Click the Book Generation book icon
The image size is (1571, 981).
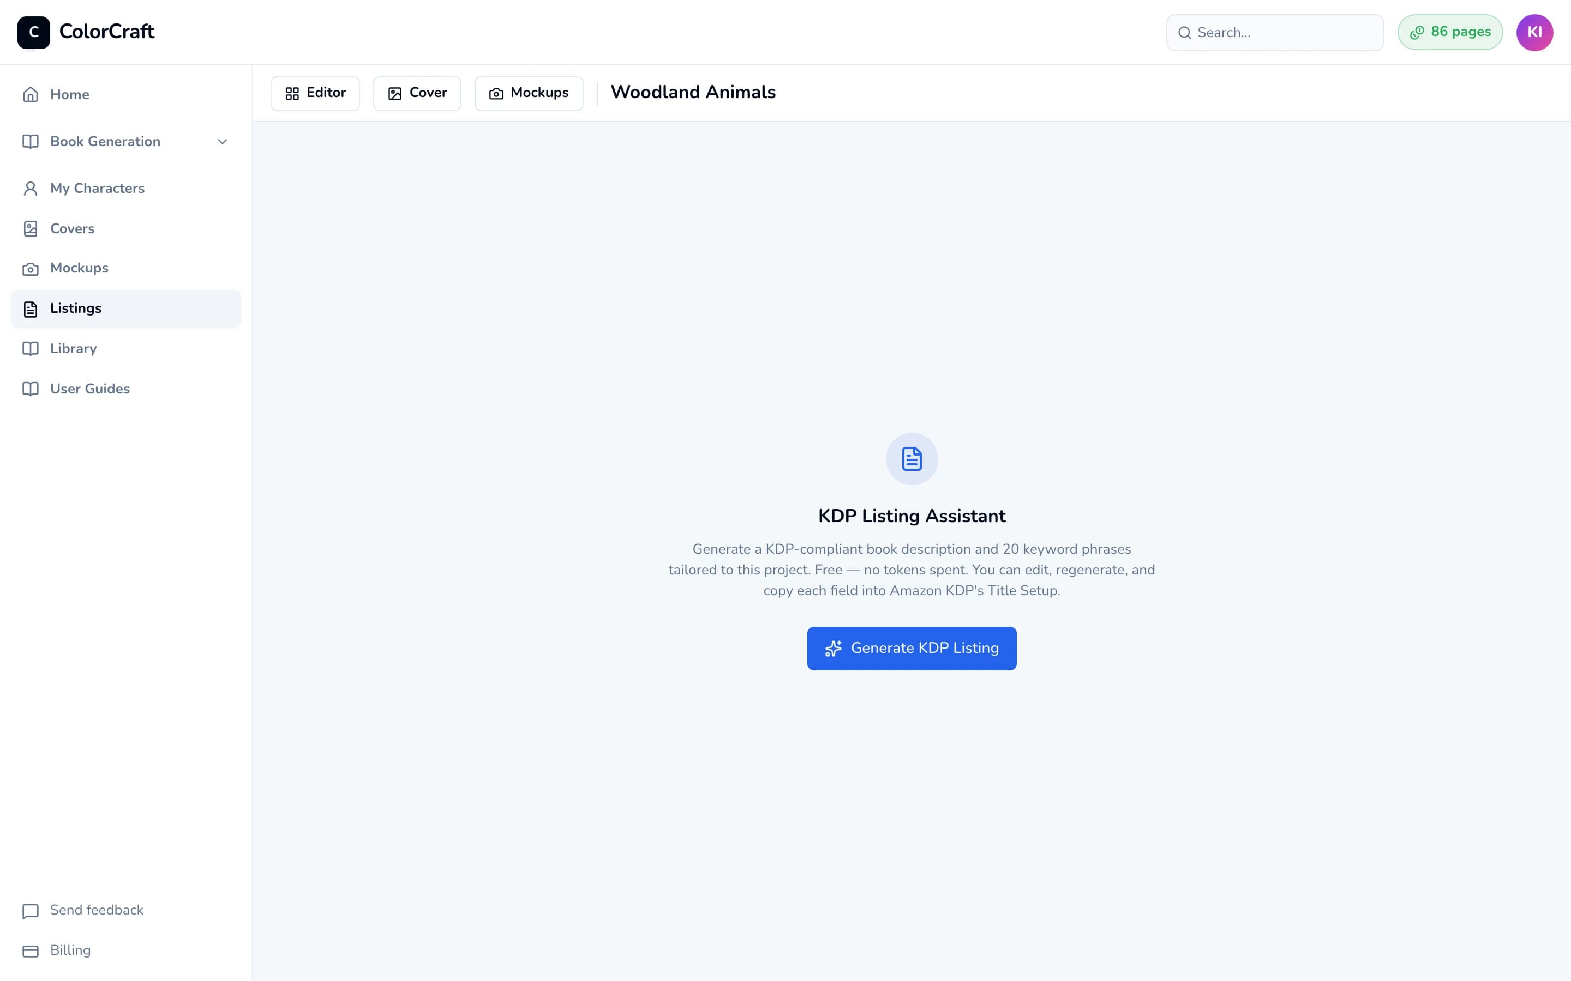(x=31, y=142)
